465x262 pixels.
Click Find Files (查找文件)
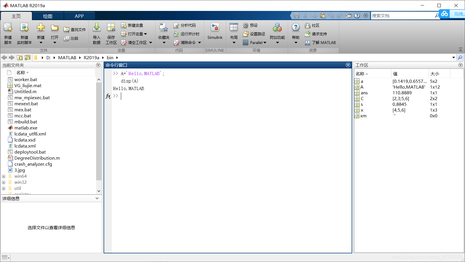75,30
